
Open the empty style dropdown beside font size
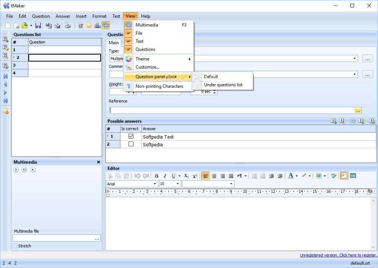coord(231,184)
